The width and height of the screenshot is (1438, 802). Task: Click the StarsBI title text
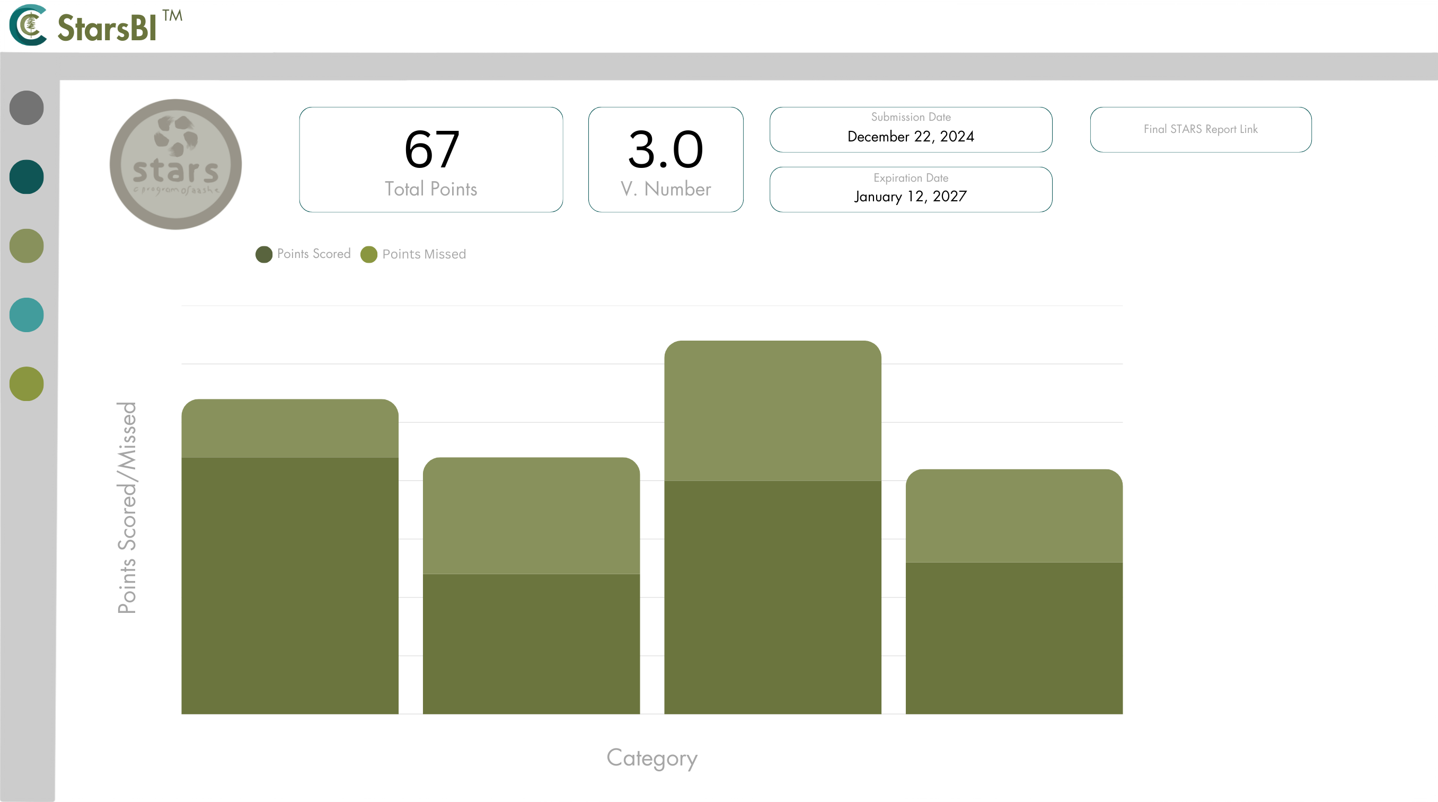click(x=107, y=28)
